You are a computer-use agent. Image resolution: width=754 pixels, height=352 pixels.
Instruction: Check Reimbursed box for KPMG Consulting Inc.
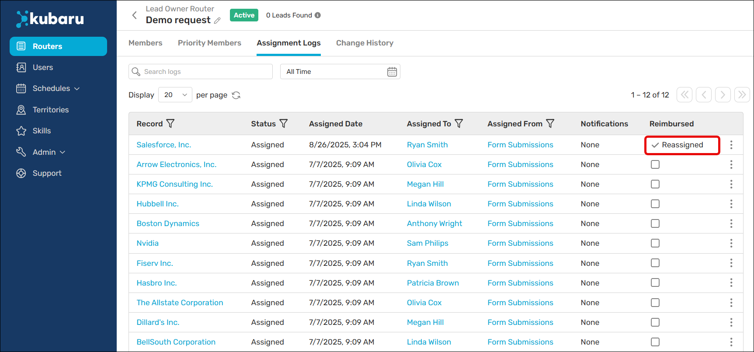pyautogui.click(x=655, y=184)
